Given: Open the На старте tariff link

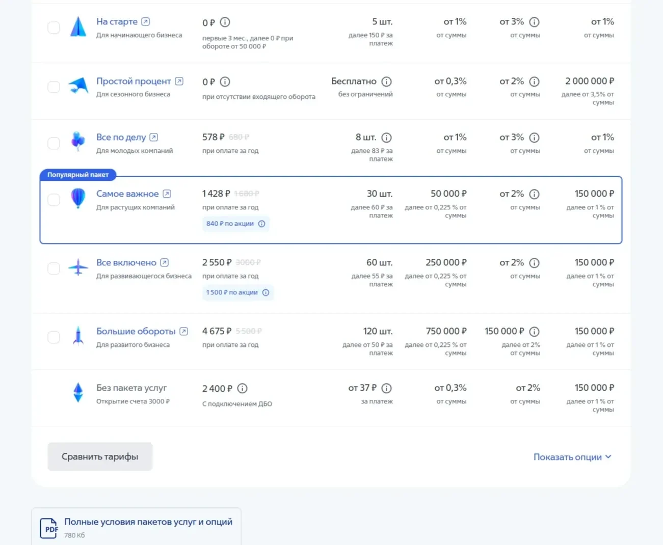Looking at the screenshot, I should click(x=117, y=21).
